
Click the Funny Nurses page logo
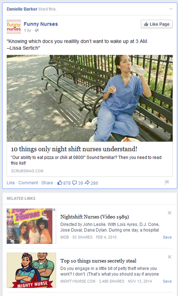coord(14,27)
